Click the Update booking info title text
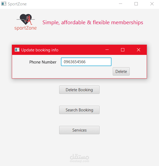This screenshot has height=166, width=159. [40, 50]
